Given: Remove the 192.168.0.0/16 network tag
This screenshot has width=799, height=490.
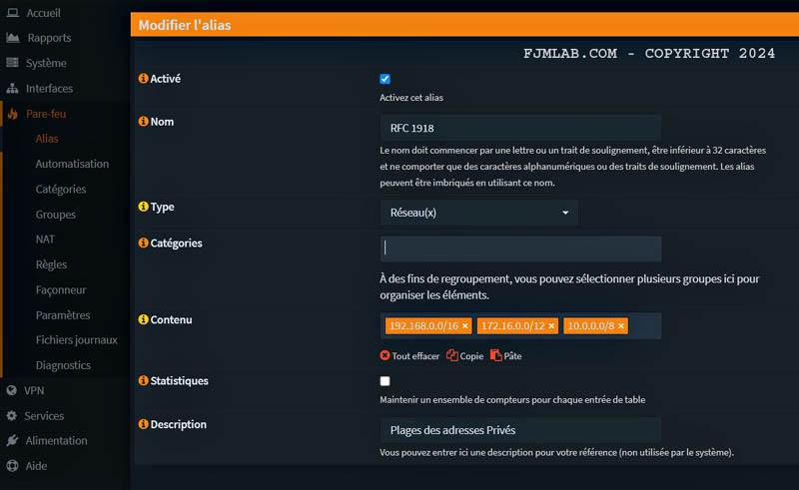Looking at the screenshot, I should [x=465, y=326].
